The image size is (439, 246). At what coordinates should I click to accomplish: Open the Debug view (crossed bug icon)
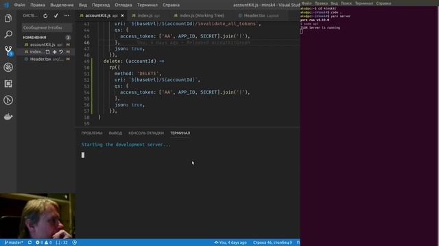click(x=8, y=67)
